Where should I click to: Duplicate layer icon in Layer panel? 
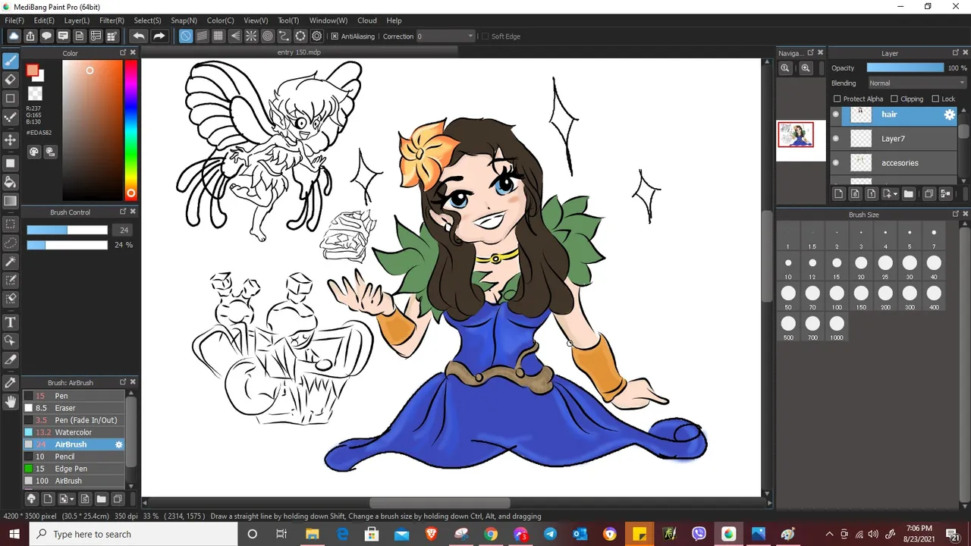click(929, 194)
